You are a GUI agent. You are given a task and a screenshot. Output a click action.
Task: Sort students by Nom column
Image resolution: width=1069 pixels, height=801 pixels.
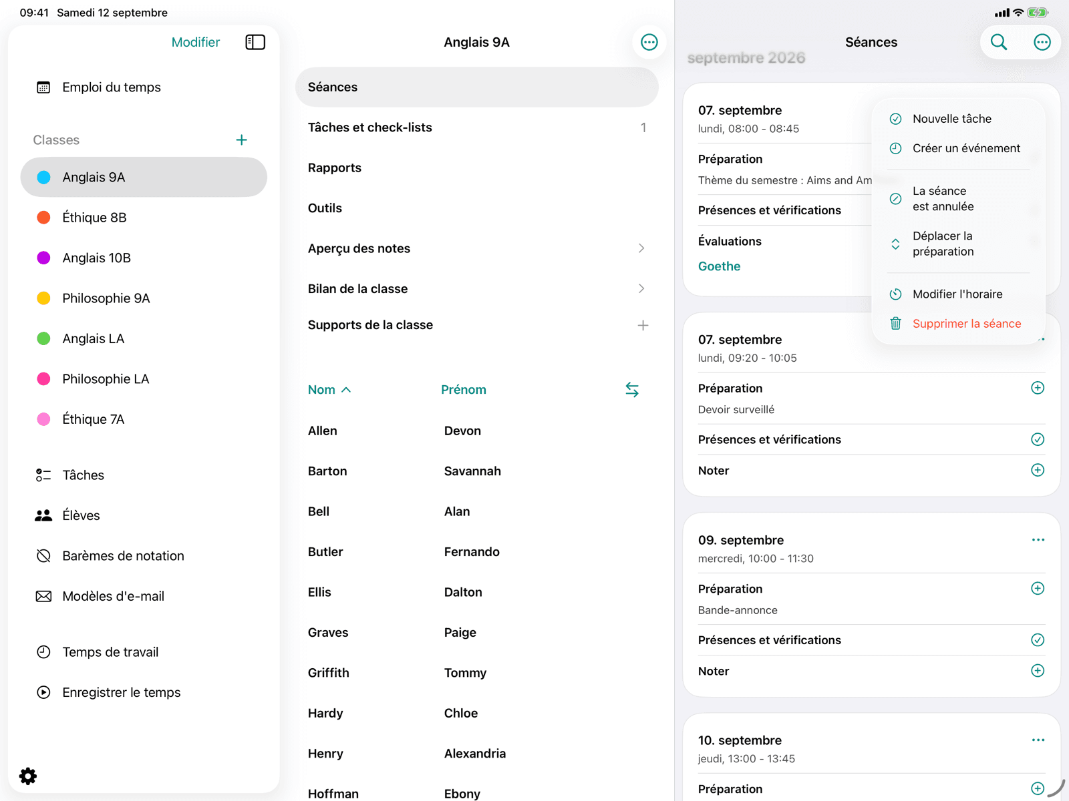(329, 390)
